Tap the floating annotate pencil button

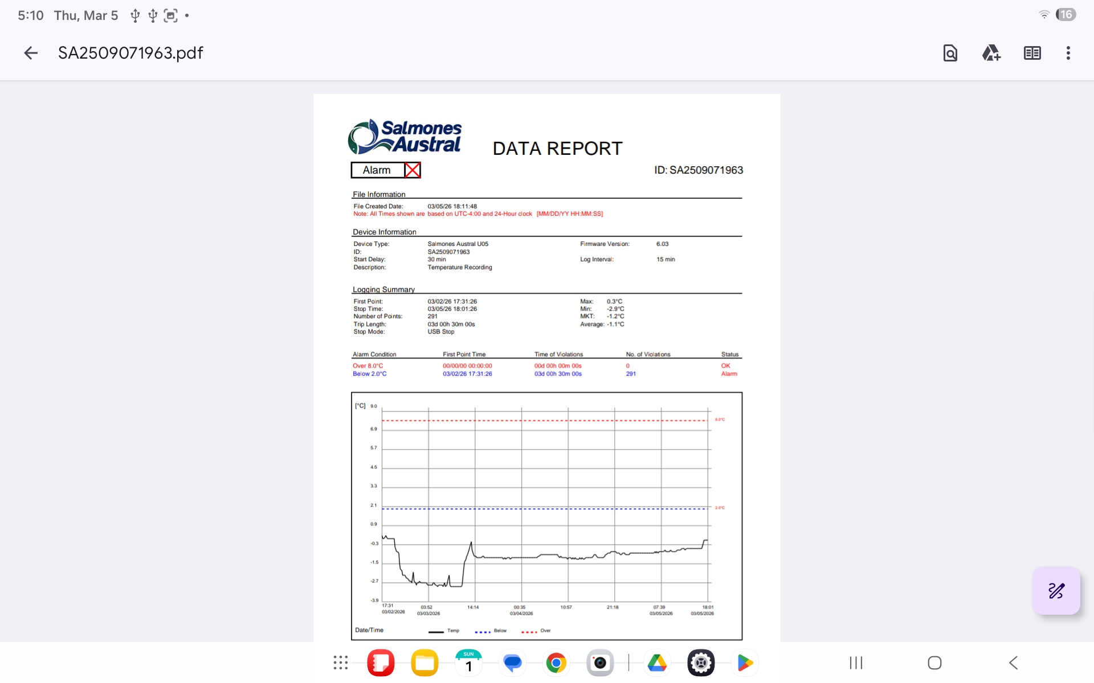pos(1056,591)
